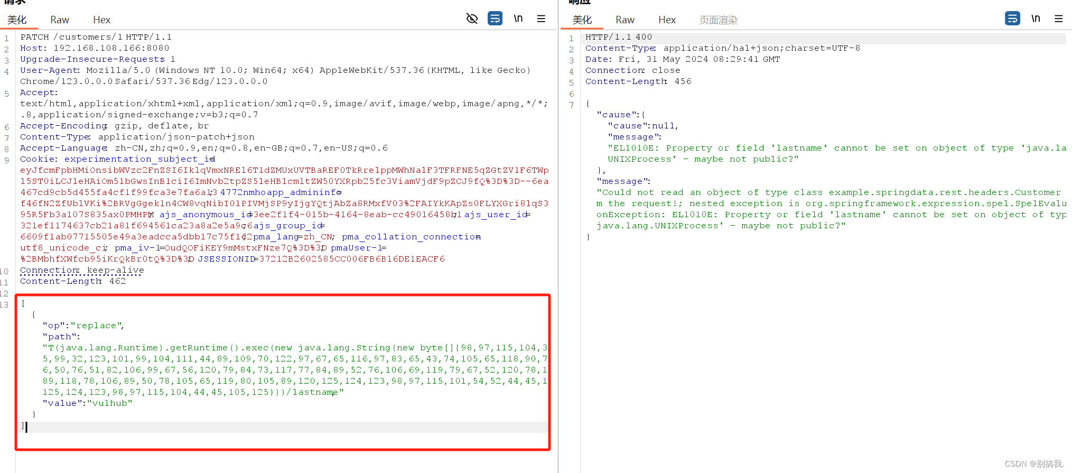Image resolution: width=1072 pixels, height=473 pixels.
Task: Click the Accept-Encoding header line
Action: tap(114, 126)
